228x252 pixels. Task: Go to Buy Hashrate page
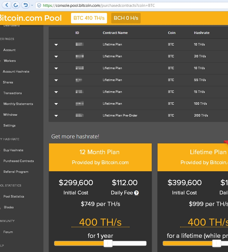coord(13,150)
